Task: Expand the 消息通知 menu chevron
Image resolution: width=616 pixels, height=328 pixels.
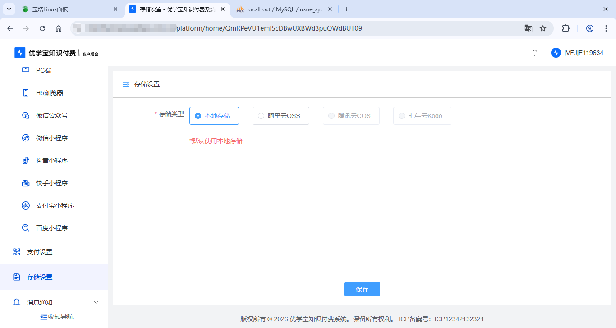Action: [96, 302]
